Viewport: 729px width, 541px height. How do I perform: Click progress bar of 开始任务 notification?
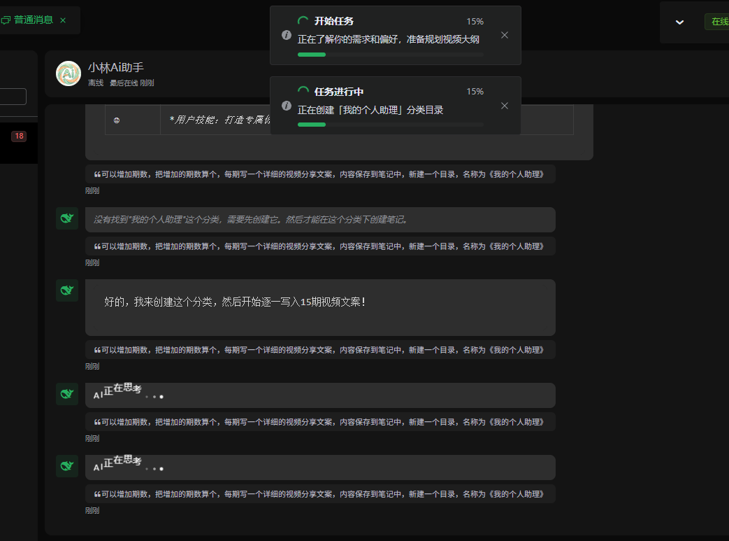[391, 55]
